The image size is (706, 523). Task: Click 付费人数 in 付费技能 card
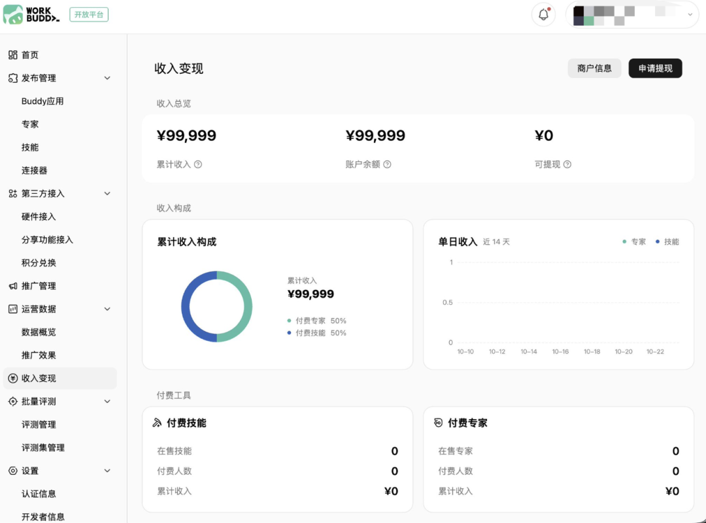click(x=175, y=471)
